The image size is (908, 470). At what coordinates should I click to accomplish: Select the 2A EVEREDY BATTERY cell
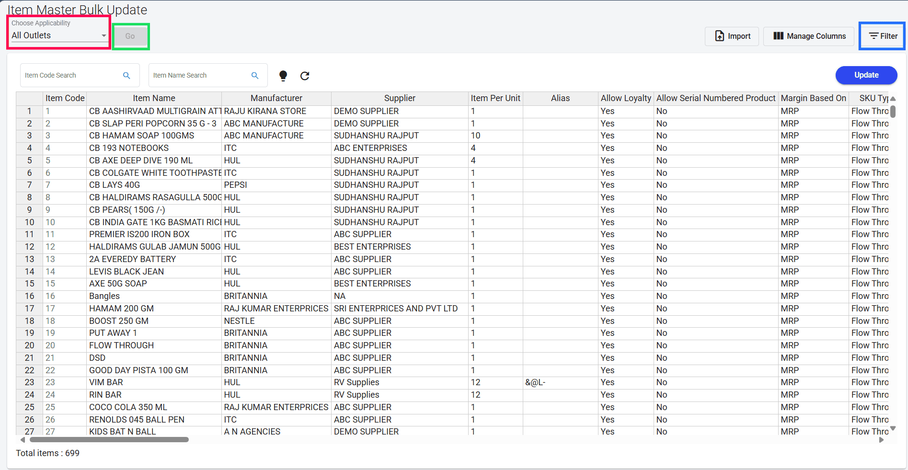[x=154, y=259]
